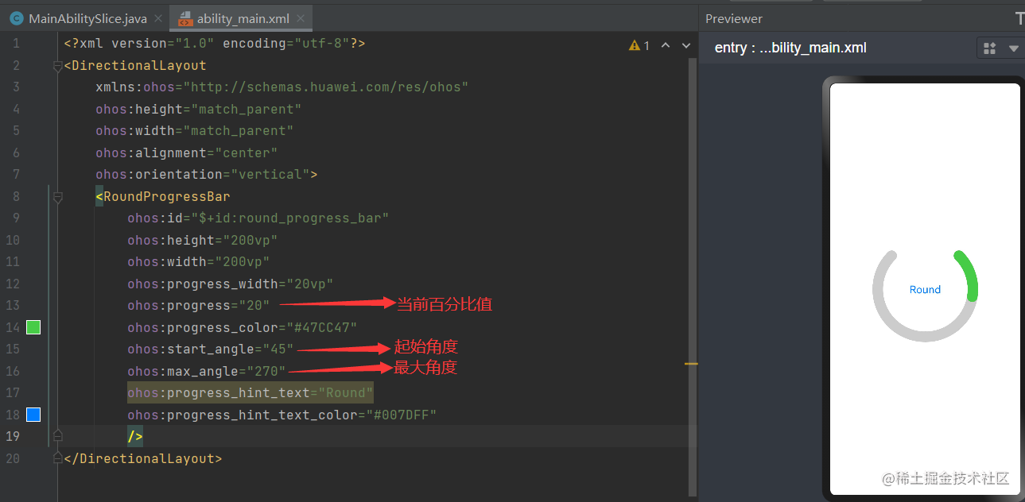Image resolution: width=1025 pixels, height=502 pixels.
Task: Collapse the DirectionalLayout opening tag fold marker
Action: (x=57, y=68)
